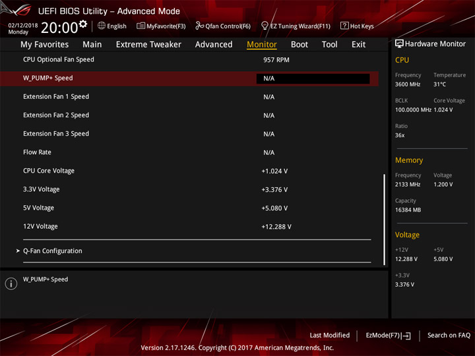Go to the Advanced tab
475x356 pixels.
(x=214, y=45)
